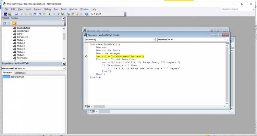Viewport: 257px width, 136px height.
Task: Click Procedure View button in clearEndOfCell code window
Action: click(x=86, y=106)
